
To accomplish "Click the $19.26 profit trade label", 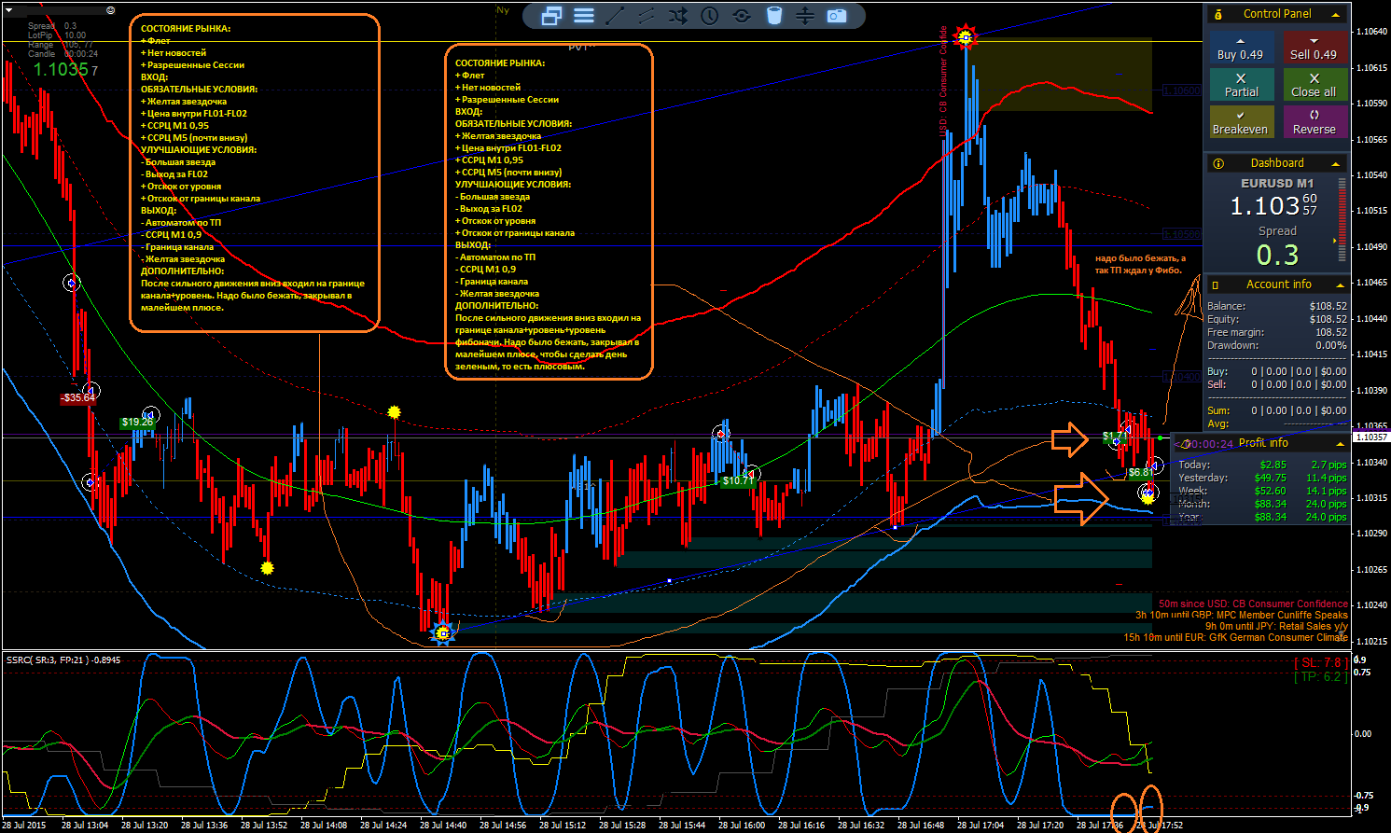I will pos(137,423).
